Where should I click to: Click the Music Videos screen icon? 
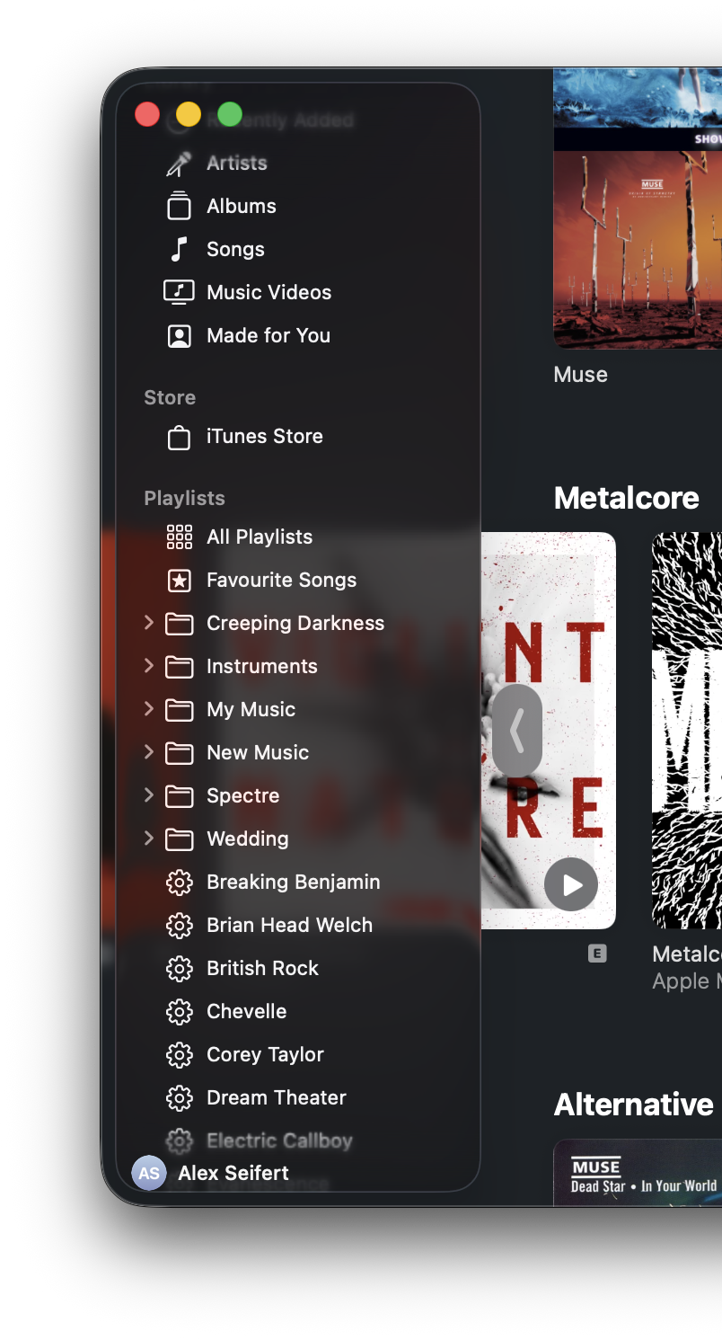pyautogui.click(x=179, y=292)
